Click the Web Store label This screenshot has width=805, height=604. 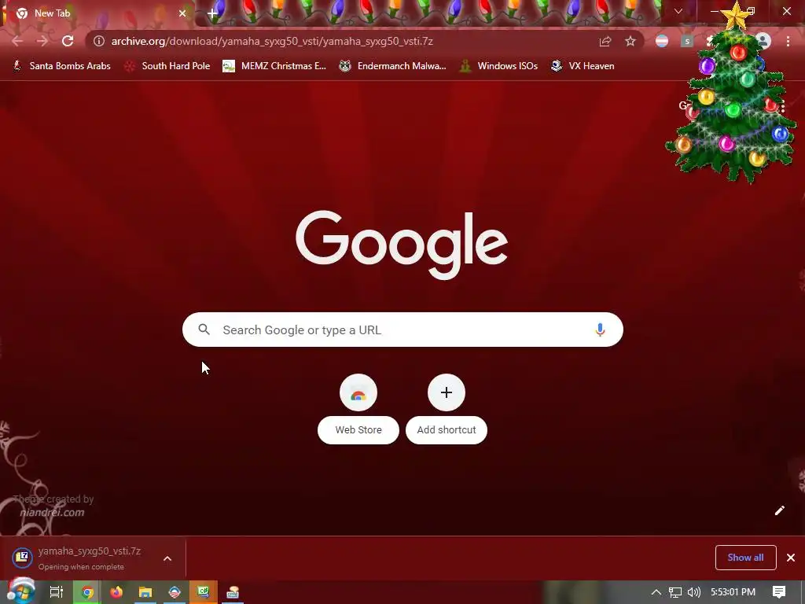(x=358, y=430)
